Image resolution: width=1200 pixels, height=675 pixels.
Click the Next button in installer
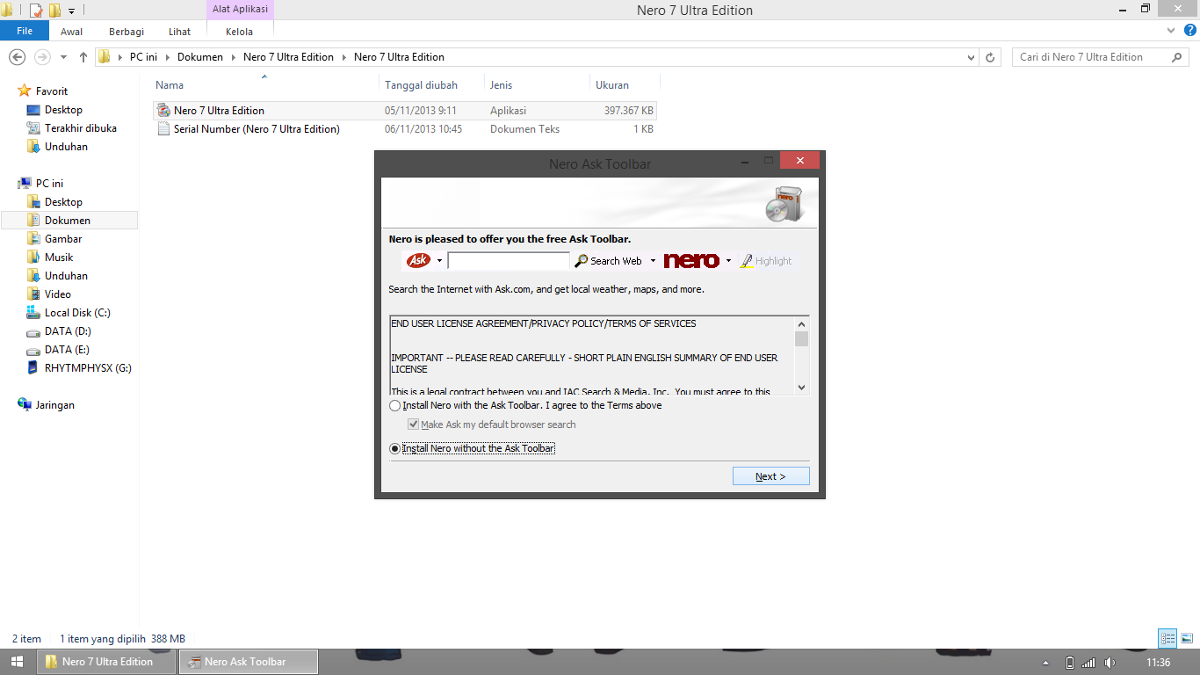click(770, 476)
